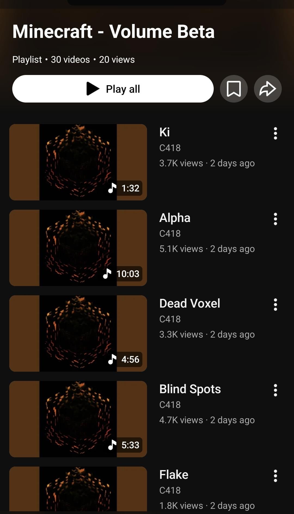Viewport: 294px width, 514px height.
Task: Tap the Ki song title
Action: (x=164, y=132)
